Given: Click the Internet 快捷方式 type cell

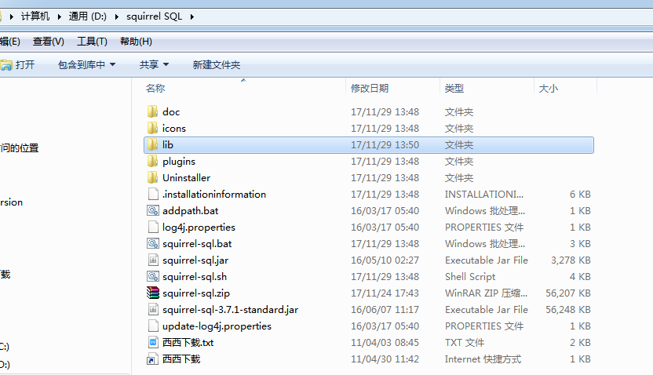Looking at the screenshot, I should coord(483,359).
